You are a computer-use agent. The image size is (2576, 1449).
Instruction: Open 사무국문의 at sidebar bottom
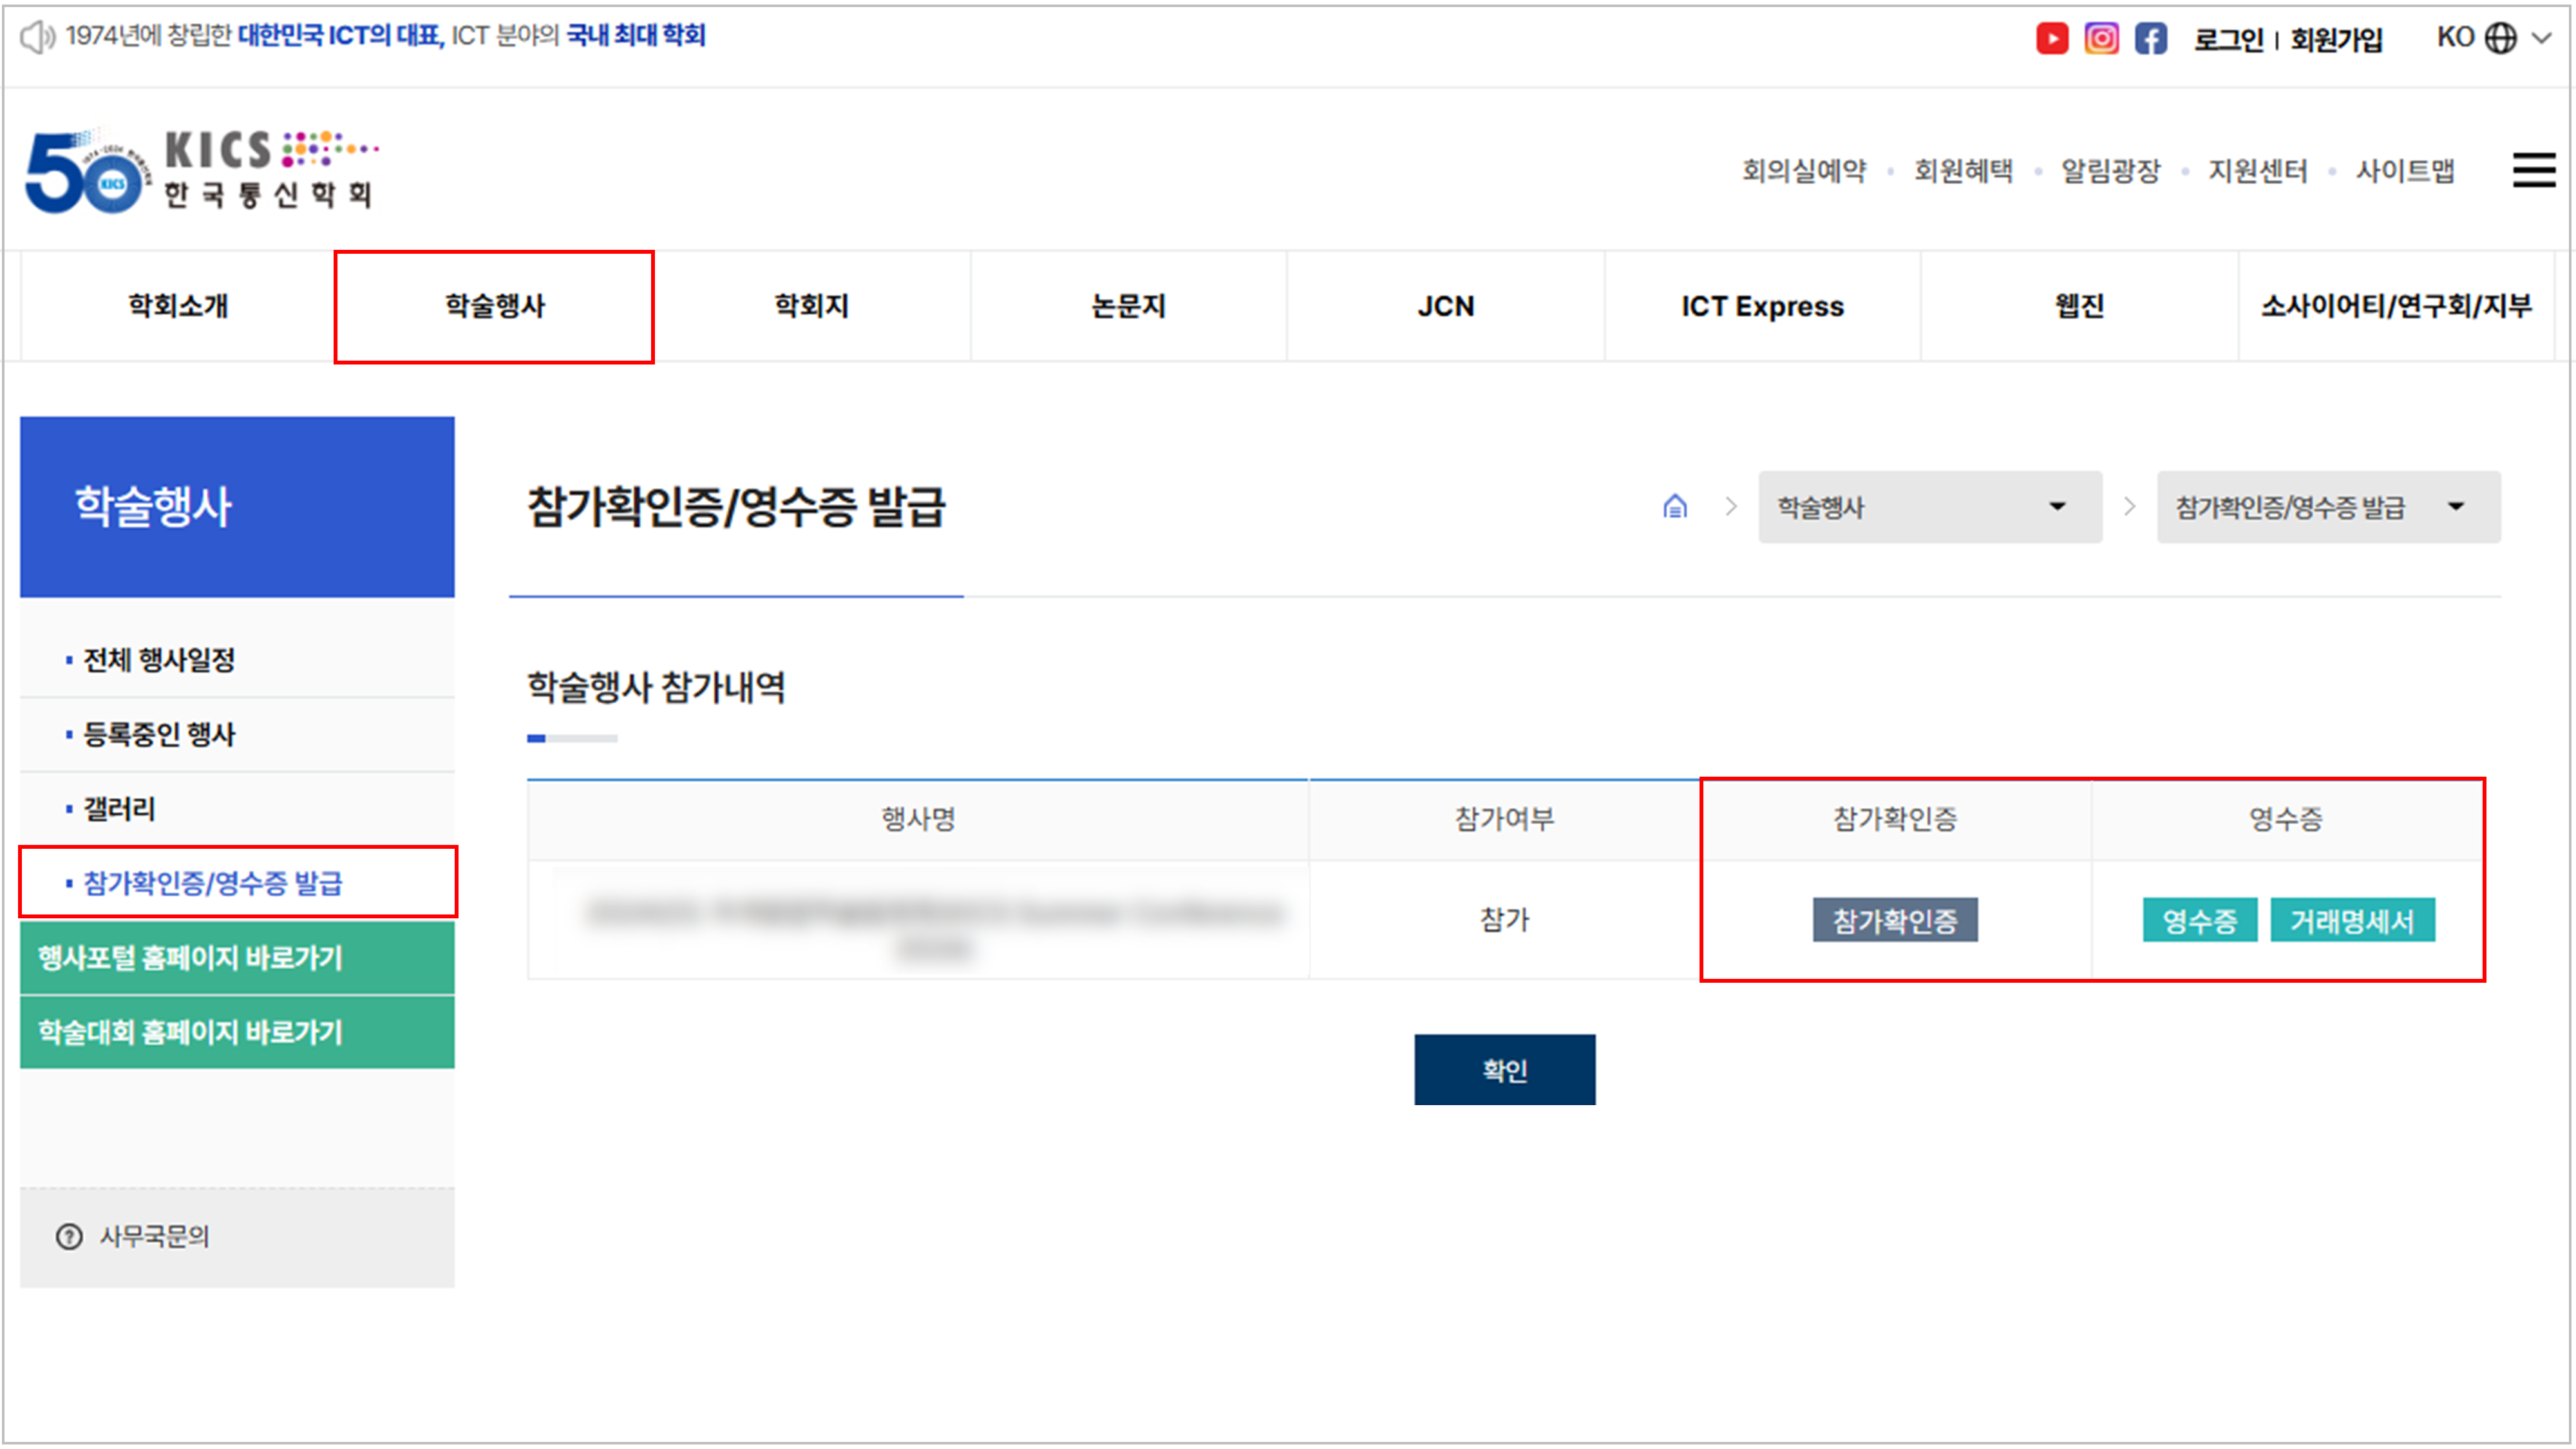click(x=153, y=1237)
